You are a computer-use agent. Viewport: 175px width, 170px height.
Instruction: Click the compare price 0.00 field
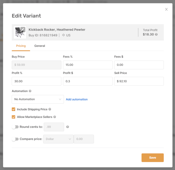pyautogui.click(x=84, y=139)
